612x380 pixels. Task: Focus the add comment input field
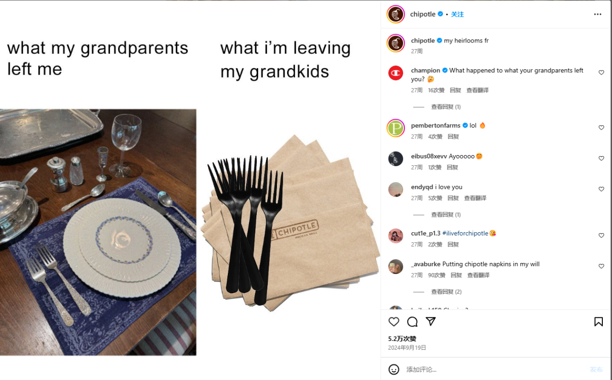point(495,369)
